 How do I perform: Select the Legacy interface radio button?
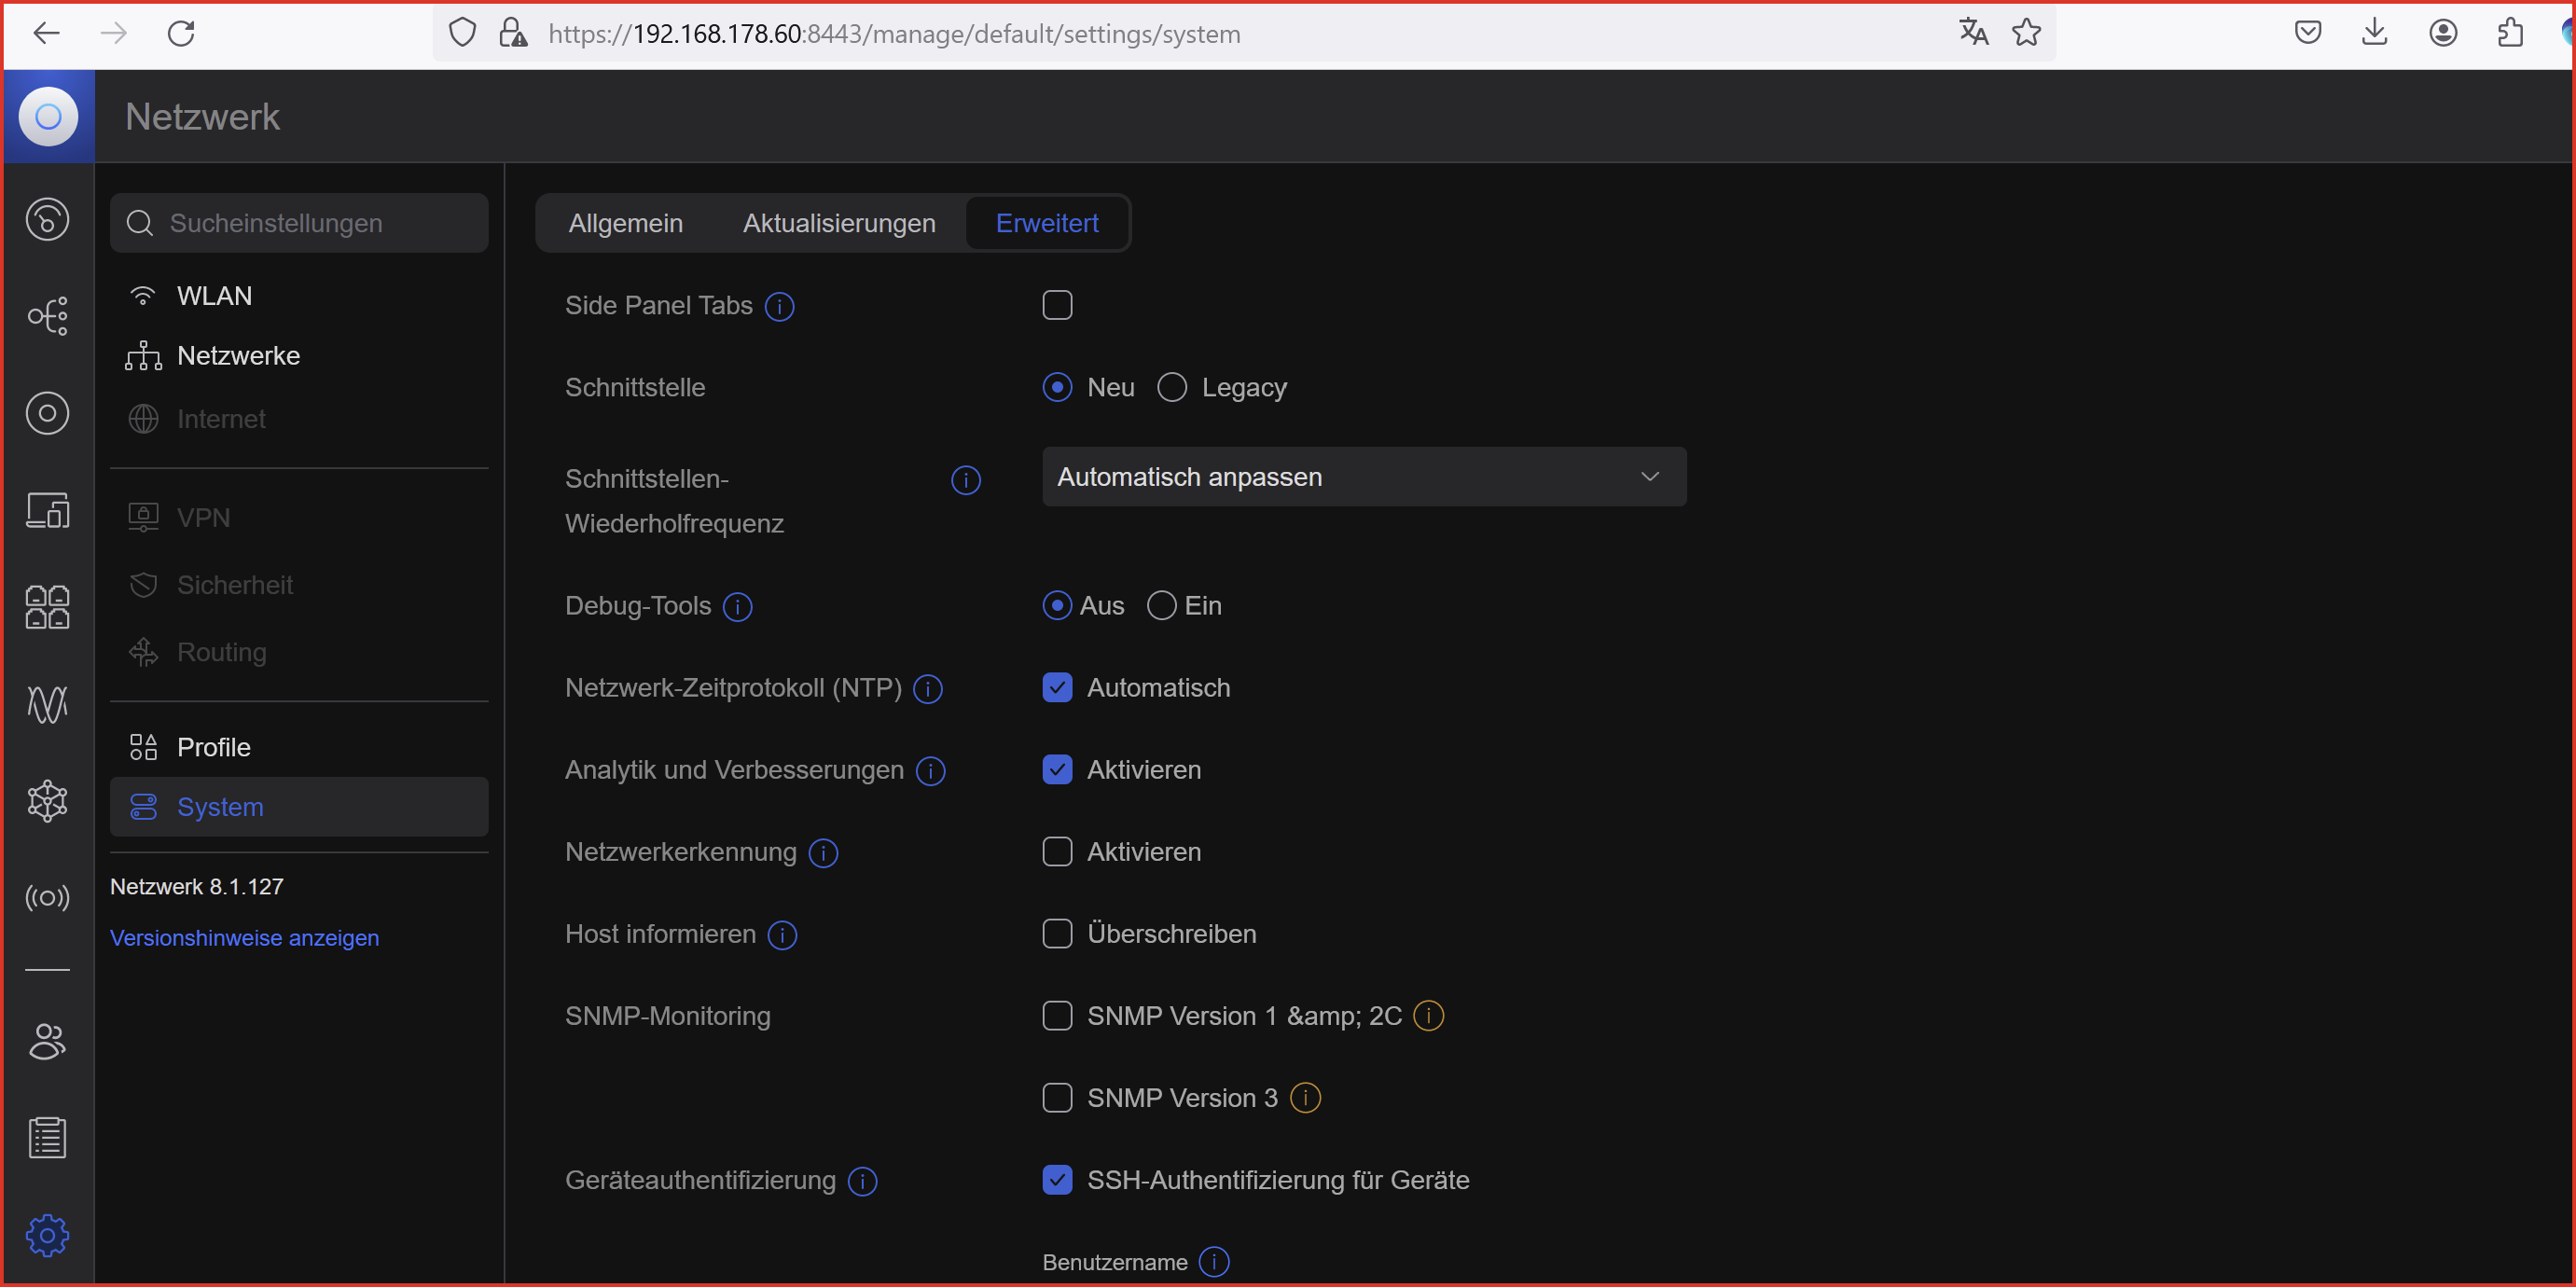click(1172, 387)
